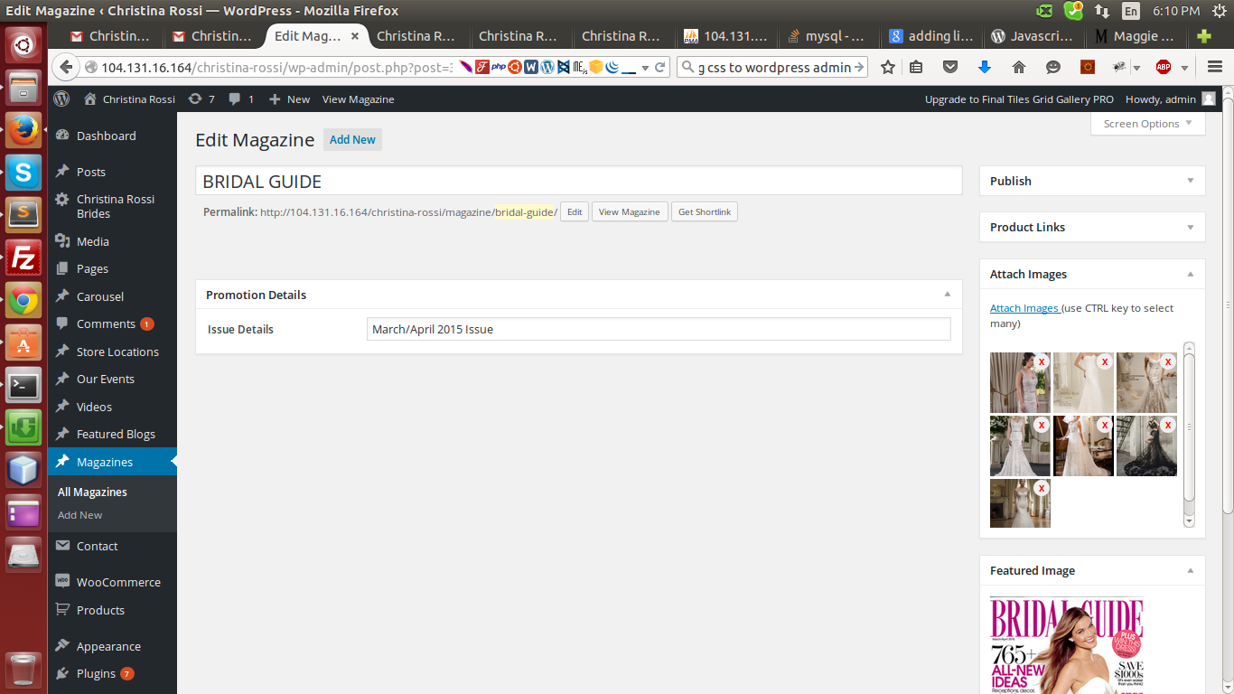1234x694 pixels.
Task: Click the comments bubble in admin bar
Action: (240, 99)
